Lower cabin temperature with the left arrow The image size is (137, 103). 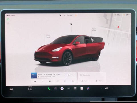pyautogui.click(x=25, y=89)
